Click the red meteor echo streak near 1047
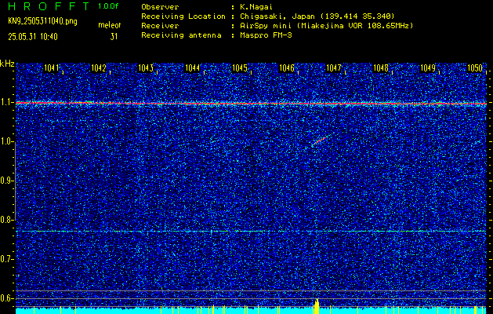Viewport: 493px width, 314px height. click(x=320, y=141)
